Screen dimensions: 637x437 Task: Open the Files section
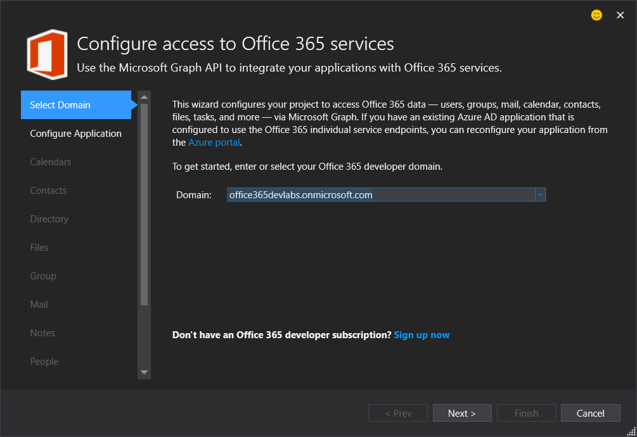click(x=39, y=248)
